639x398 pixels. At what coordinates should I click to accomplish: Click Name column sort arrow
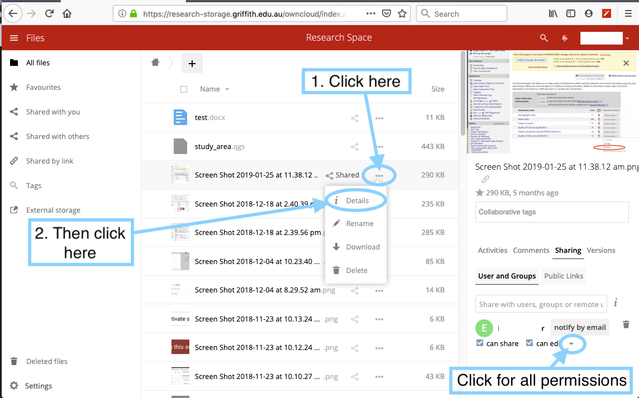coord(227,89)
